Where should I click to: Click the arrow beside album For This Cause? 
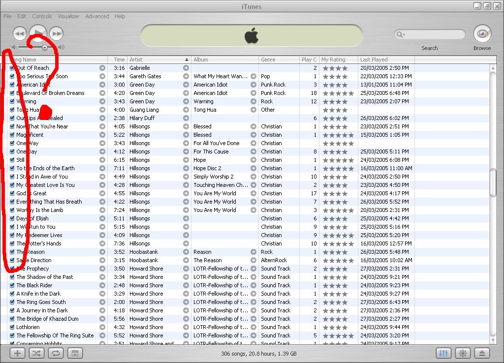click(253, 151)
